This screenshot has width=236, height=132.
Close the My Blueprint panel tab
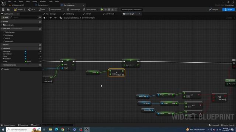point(18,14)
